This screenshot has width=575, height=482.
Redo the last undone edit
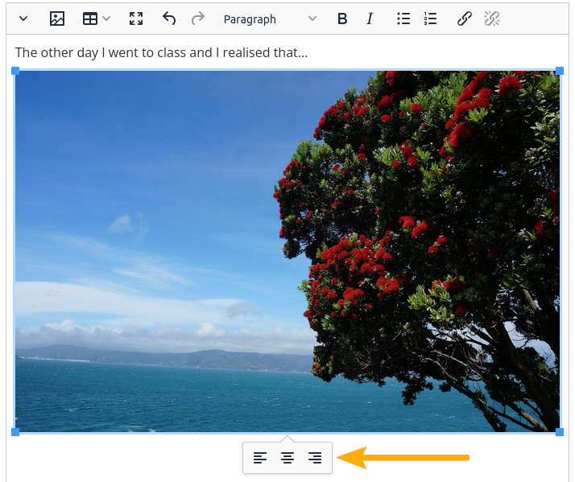point(197,19)
